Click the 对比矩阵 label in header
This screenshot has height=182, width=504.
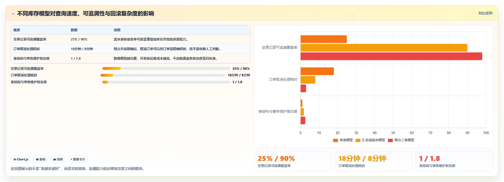[x=485, y=13]
